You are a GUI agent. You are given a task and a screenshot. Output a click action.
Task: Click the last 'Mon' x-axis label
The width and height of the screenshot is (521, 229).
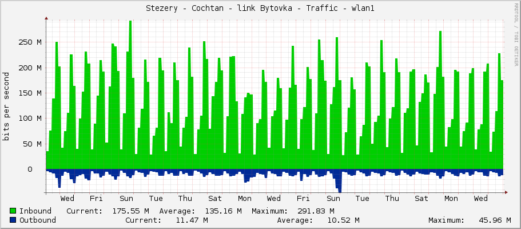pyautogui.click(x=451, y=199)
